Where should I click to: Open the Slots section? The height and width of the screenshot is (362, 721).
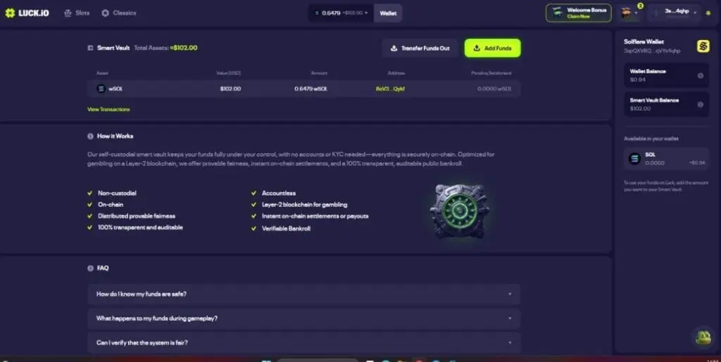pos(77,13)
